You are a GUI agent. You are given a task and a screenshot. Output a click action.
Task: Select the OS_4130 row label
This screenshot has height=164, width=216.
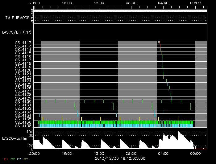[x=23, y=101]
